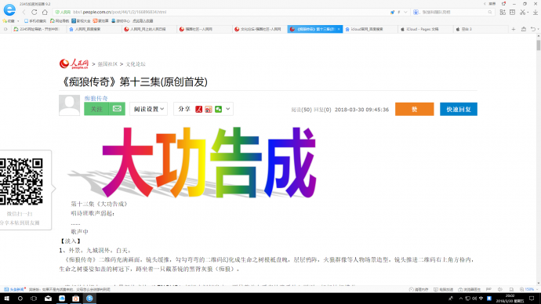Click the browser doctor status bar item
The height and width of the screenshot is (304, 541).
coord(470,290)
